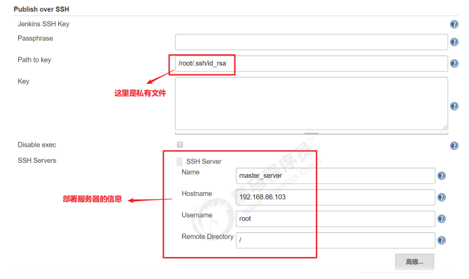Click the Username field containing root

pyautogui.click(x=335, y=218)
